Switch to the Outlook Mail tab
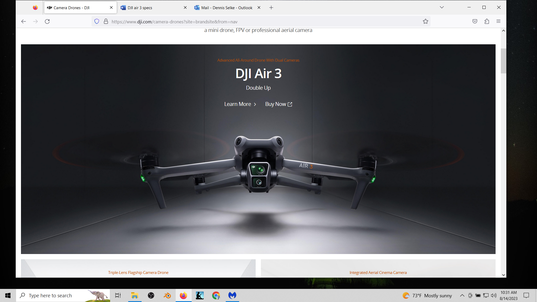The height and width of the screenshot is (302, 537). point(226,8)
